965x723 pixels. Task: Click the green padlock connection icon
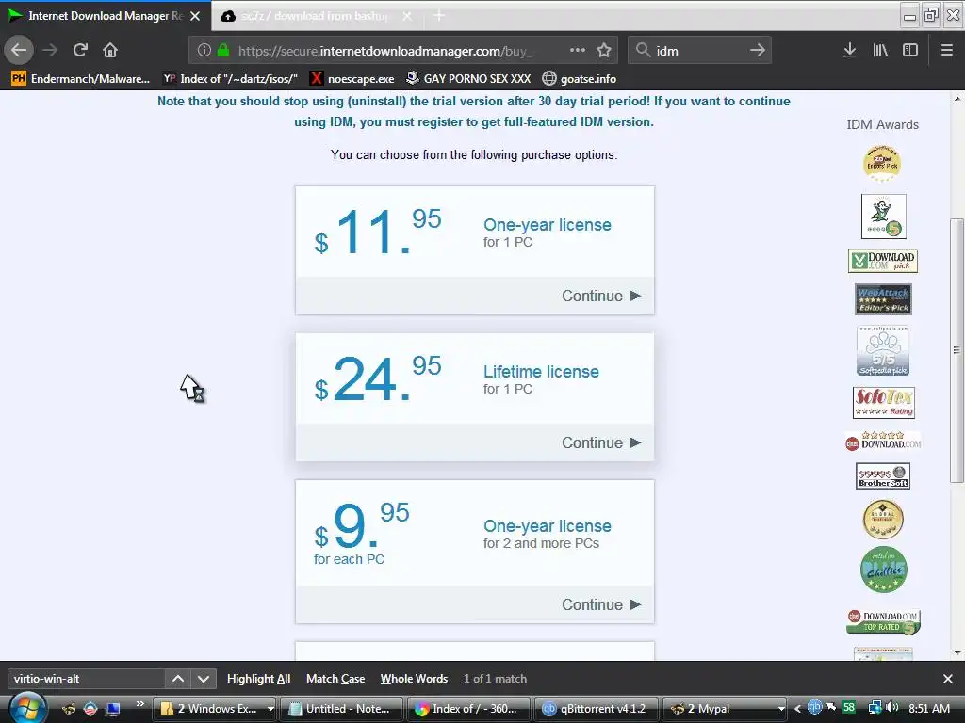pyautogui.click(x=223, y=51)
